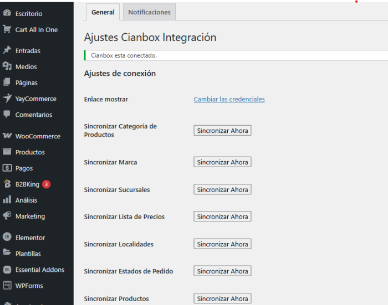The height and width of the screenshot is (305, 388).
Task: Click the 'Enlace mostrar' label
Action: click(x=106, y=99)
